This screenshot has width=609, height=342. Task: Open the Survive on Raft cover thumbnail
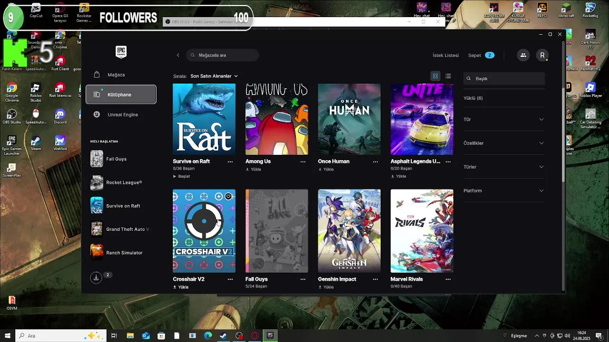pos(204,119)
